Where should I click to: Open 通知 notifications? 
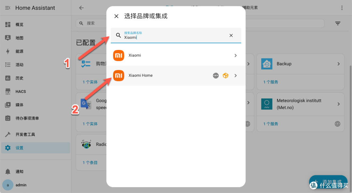[36, 172]
